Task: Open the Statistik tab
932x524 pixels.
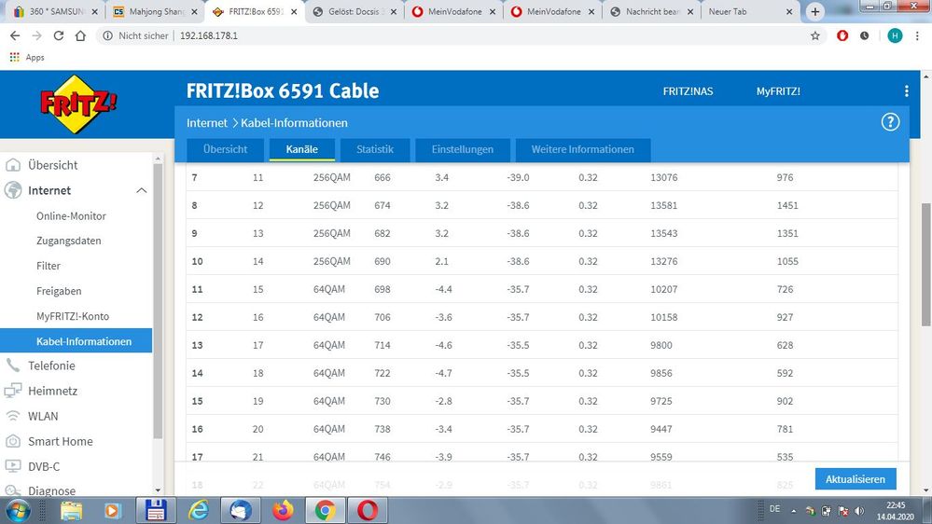Action: (375, 150)
